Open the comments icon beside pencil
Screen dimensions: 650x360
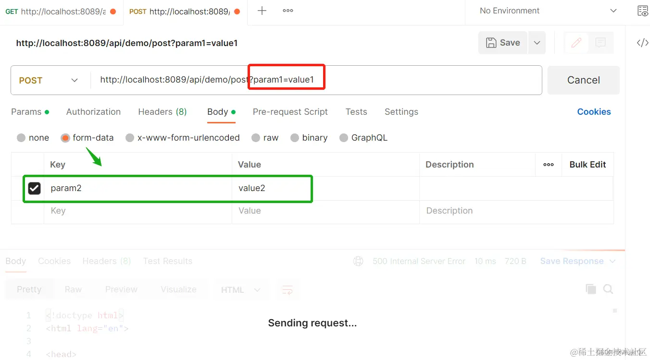[x=600, y=43]
